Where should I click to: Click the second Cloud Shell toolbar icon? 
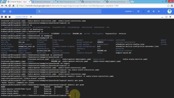pos(6,17)
